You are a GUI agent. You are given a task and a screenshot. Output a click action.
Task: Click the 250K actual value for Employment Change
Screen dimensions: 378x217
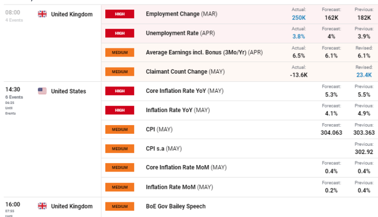pyautogui.click(x=298, y=17)
